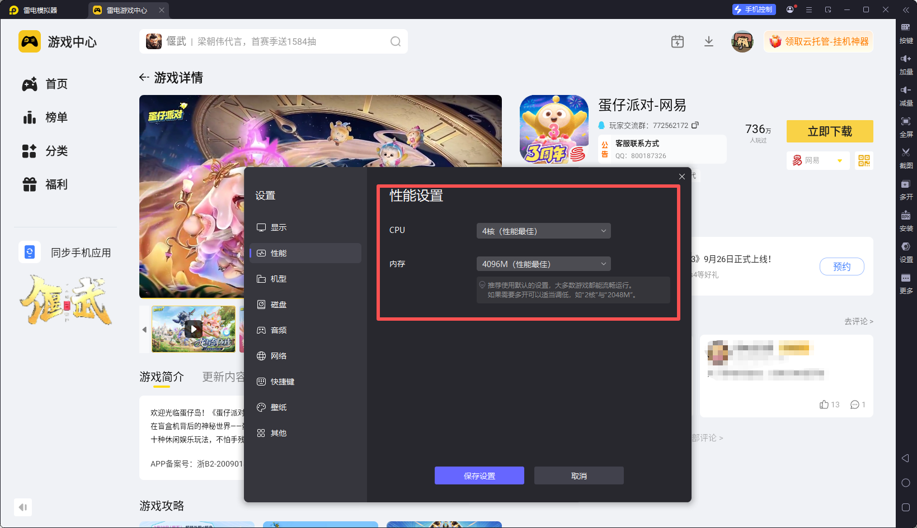Select 壁纸 in settings menu
Viewport: 917px width, 528px height.
pos(305,407)
